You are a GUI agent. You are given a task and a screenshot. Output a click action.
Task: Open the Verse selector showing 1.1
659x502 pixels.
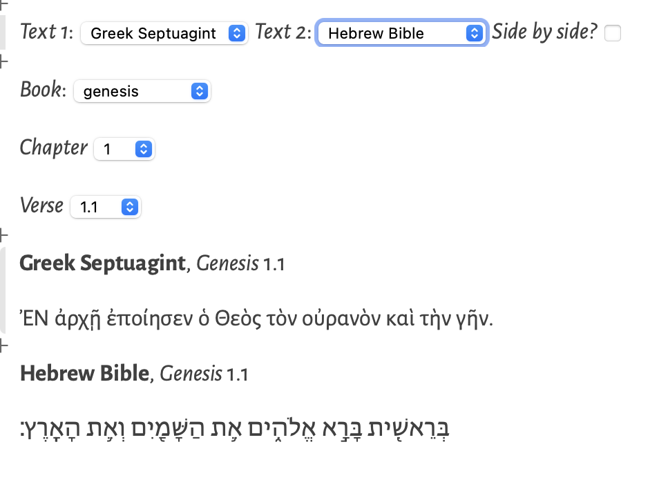(106, 207)
